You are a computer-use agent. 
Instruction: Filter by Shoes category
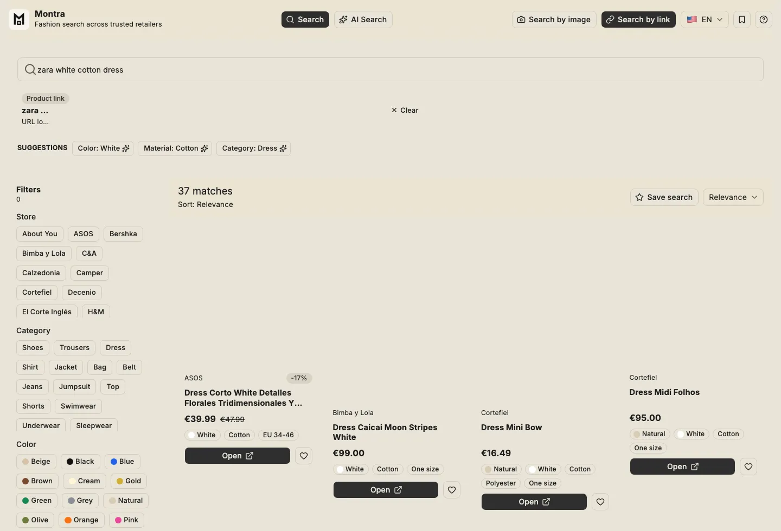[x=33, y=348]
